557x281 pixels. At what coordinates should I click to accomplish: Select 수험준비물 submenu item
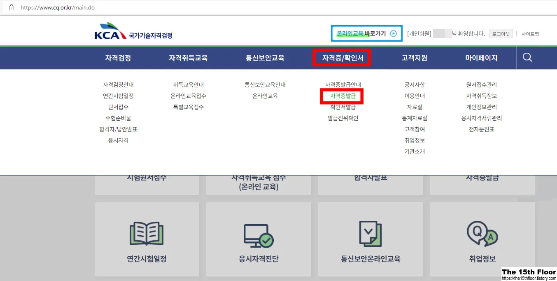118,118
